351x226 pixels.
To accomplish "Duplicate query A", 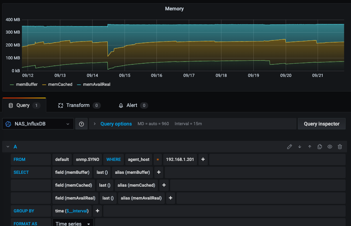I will pyautogui.click(x=320, y=147).
